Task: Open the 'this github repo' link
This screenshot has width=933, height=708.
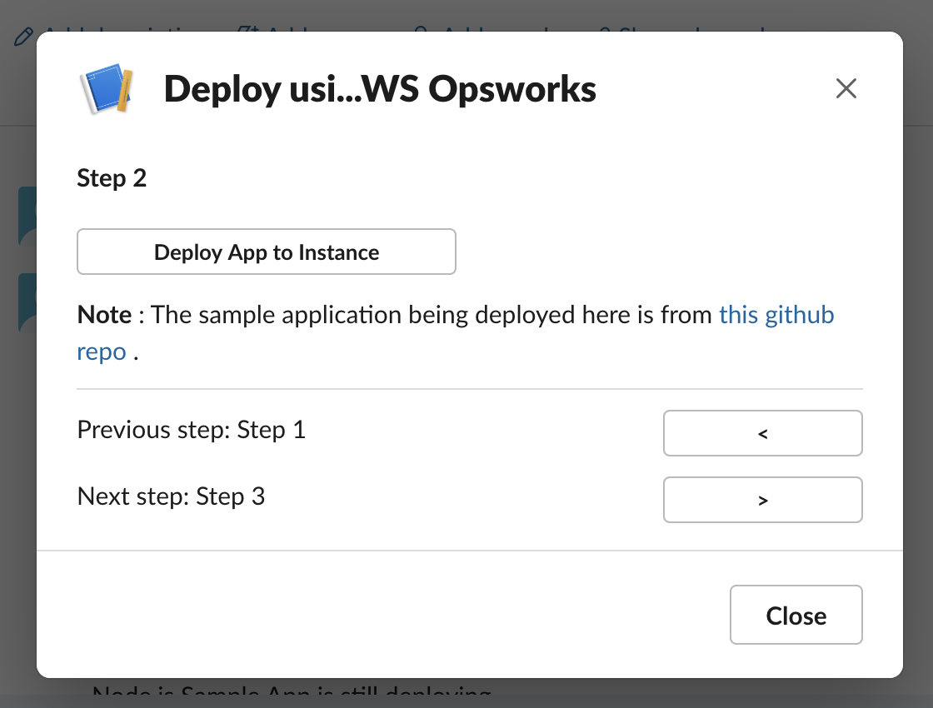Action: 776,315
